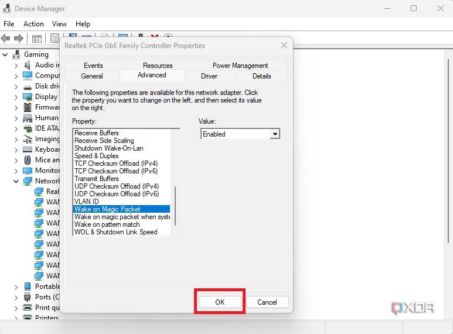Click the Portable Devices category icon
The image size is (453, 334).
tap(28, 287)
